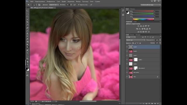Add an Invert adjustment layer
Screen dimensions: 187x105
click(x=138, y=32)
